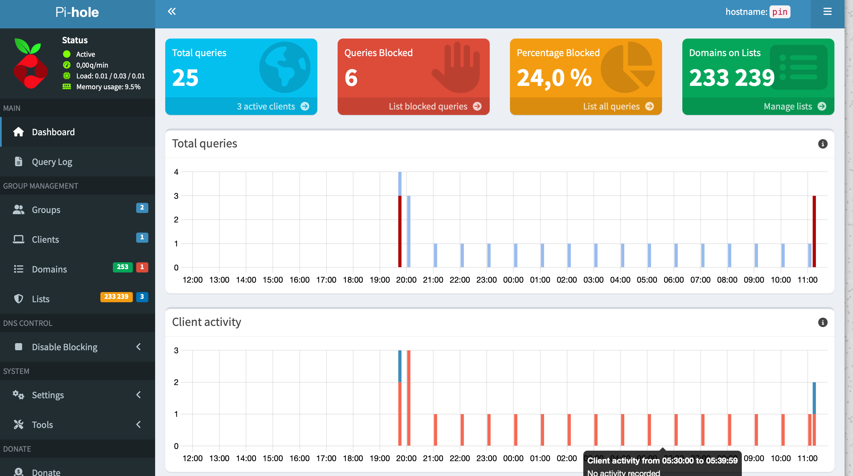Click the 3 active clients link
The width and height of the screenshot is (853, 476).
[266, 106]
